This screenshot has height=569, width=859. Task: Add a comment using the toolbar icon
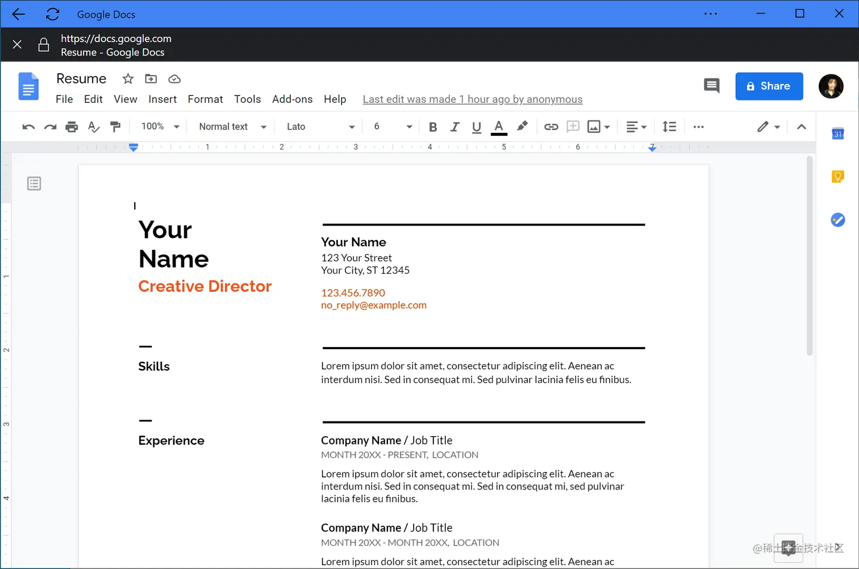coord(573,127)
